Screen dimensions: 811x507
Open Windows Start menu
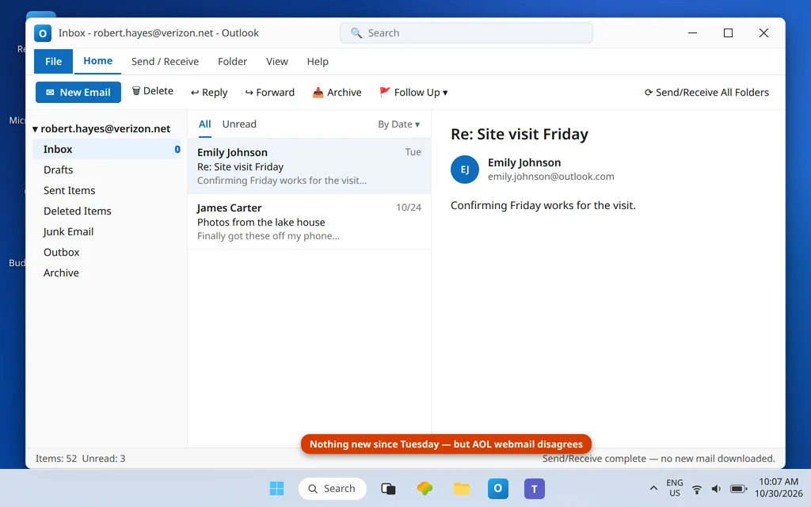(276, 488)
